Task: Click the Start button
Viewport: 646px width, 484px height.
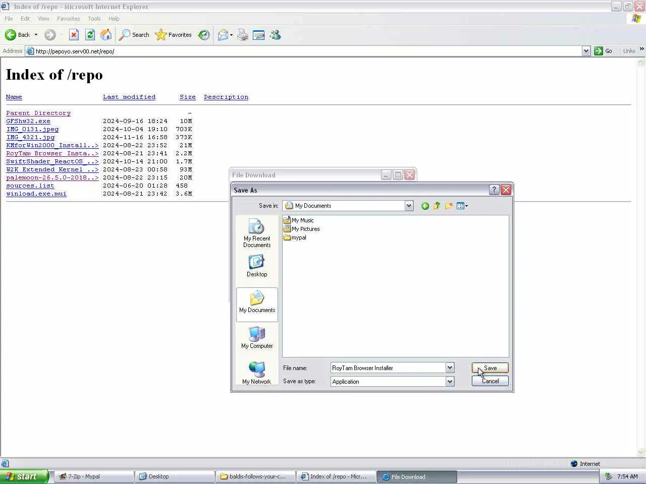Action: (x=24, y=476)
